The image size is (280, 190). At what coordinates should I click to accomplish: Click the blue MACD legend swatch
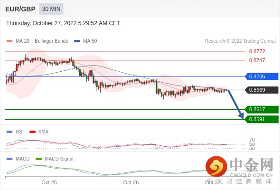(9, 159)
